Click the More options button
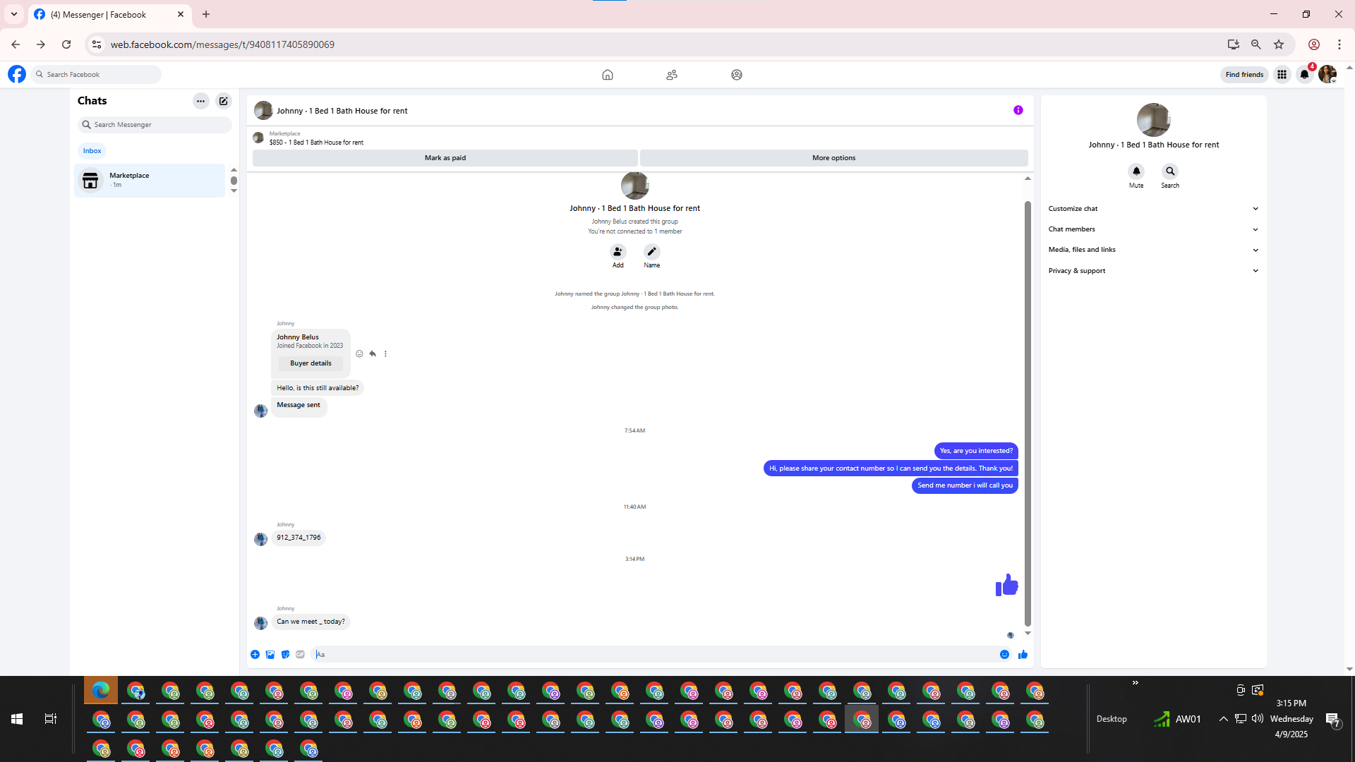1355x762 pixels. pos(833,158)
